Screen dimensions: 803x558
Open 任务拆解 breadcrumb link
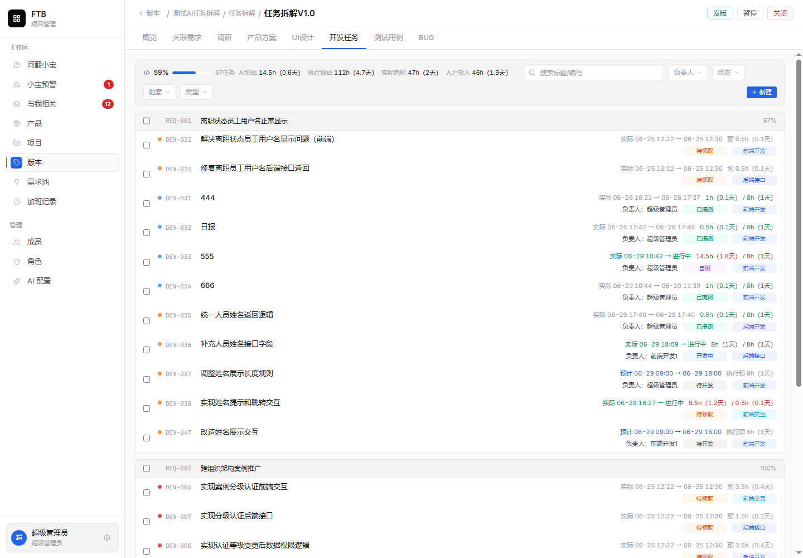point(242,13)
